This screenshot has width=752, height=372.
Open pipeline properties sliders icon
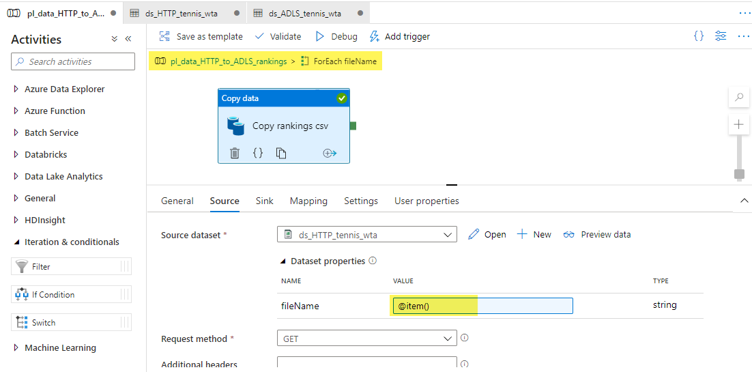click(x=721, y=36)
